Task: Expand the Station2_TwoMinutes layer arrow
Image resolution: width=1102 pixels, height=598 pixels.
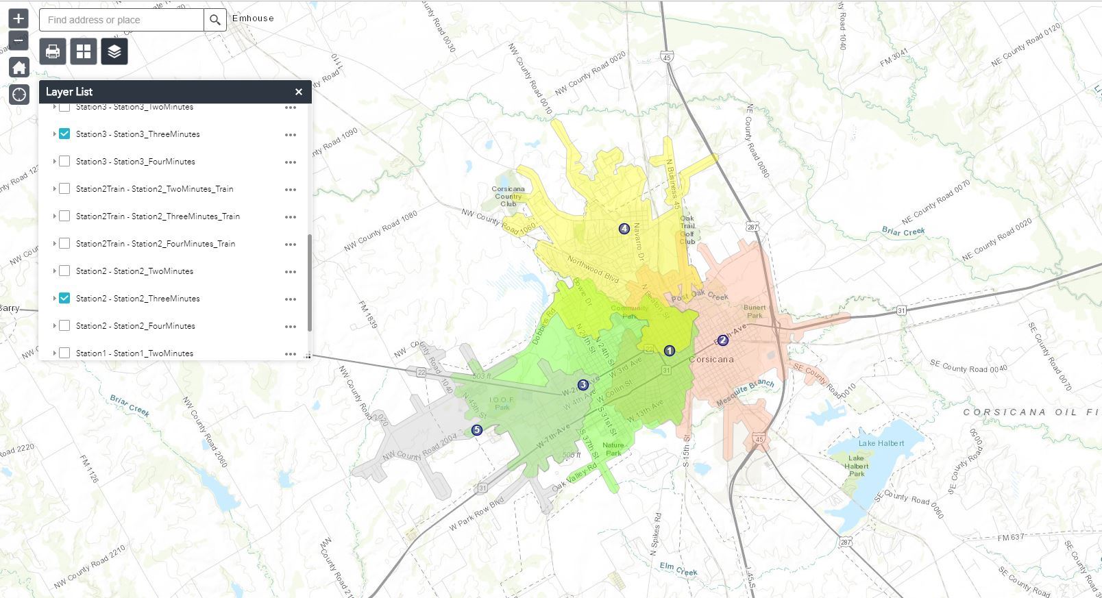Action: point(54,271)
